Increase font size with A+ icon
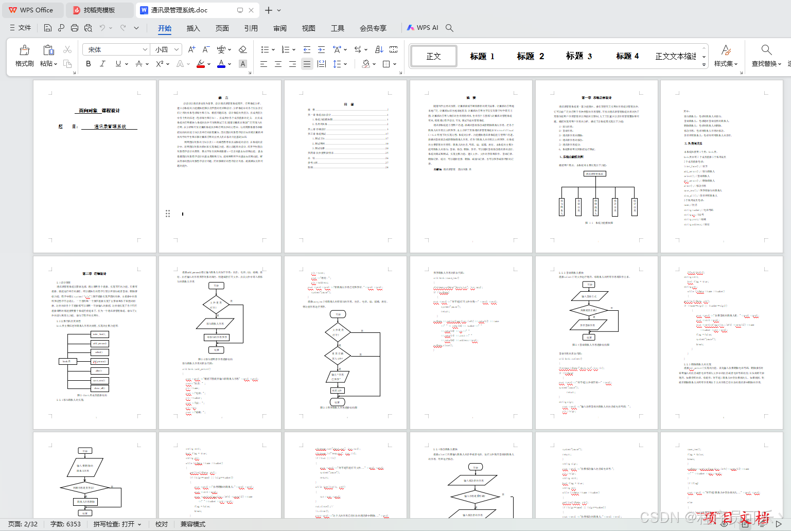 [x=191, y=49]
